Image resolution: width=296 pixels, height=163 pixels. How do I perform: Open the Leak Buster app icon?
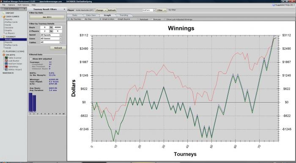[6, 61]
